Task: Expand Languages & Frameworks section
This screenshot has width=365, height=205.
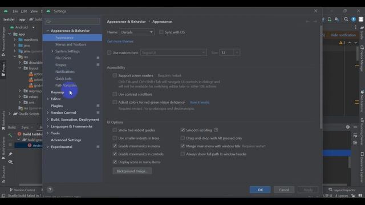Action: [x=48, y=126]
